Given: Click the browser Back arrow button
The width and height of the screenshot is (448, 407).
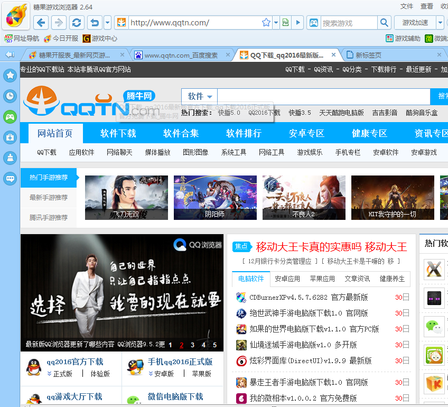Looking at the screenshot, I should point(41,23).
